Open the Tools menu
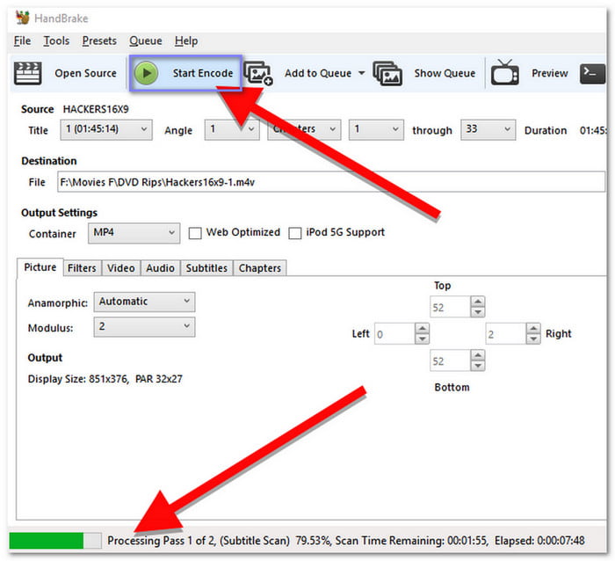This screenshot has height=561, width=615. [x=56, y=40]
